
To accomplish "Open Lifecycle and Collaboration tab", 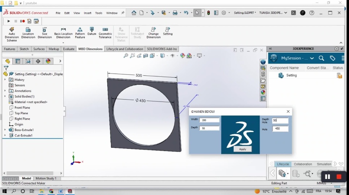I will pyautogui.click(x=125, y=49).
